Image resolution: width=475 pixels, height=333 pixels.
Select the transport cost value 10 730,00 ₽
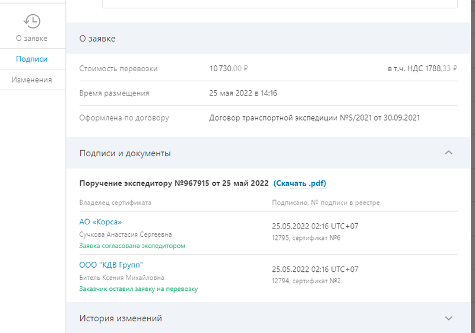click(229, 68)
